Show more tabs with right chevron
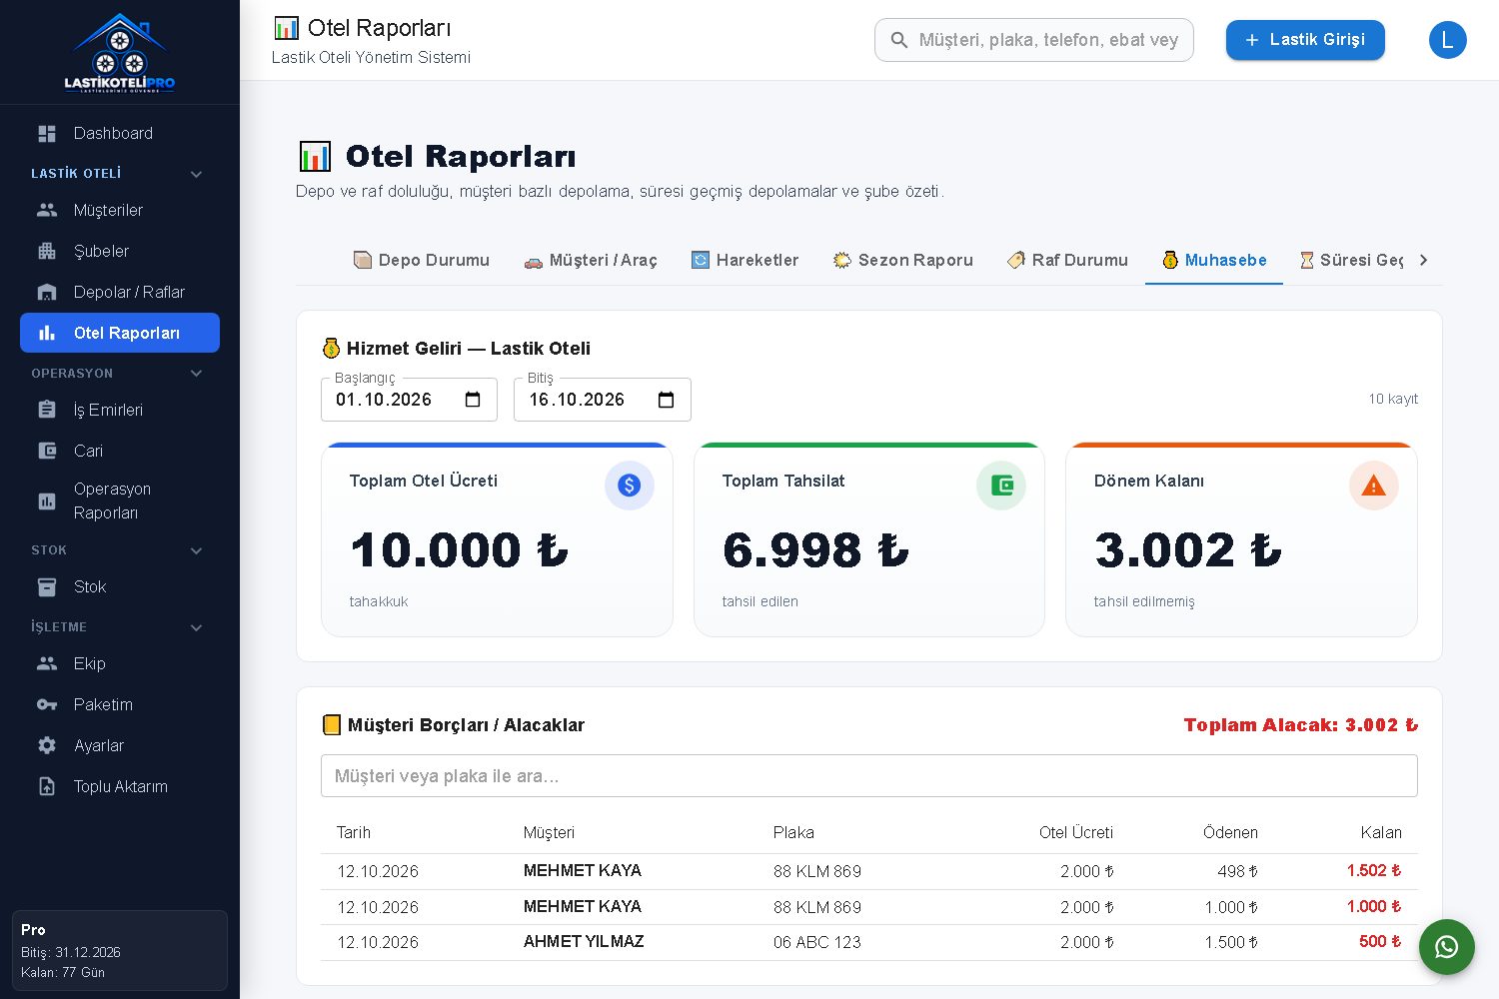The width and height of the screenshot is (1499, 999). tap(1423, 260)
